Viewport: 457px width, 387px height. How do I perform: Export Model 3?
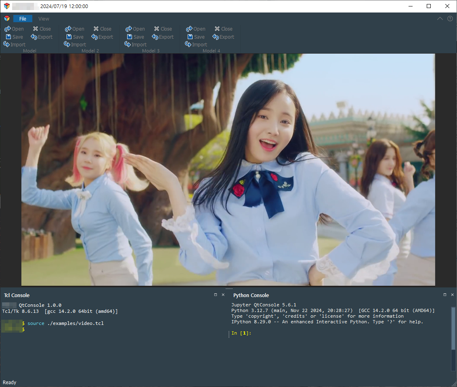point(163,37)
